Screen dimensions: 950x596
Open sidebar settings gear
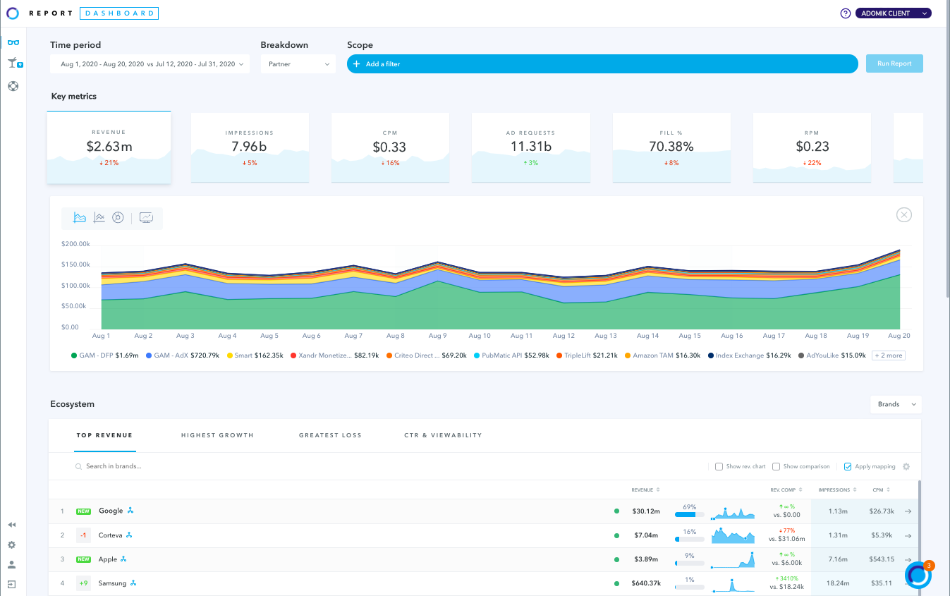(x=12, y=545)
